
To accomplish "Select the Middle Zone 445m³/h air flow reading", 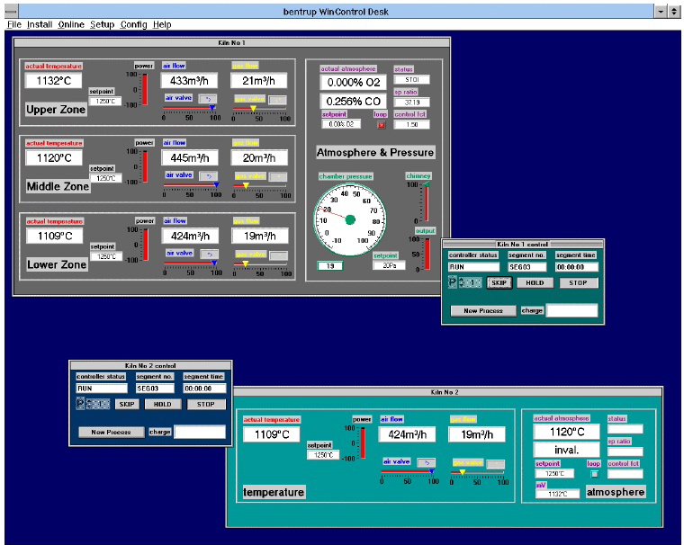I will pos(190,157).
